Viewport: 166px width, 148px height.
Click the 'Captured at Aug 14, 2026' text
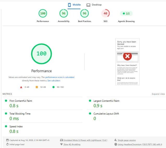pyautogui.click(x=29, y=140)
